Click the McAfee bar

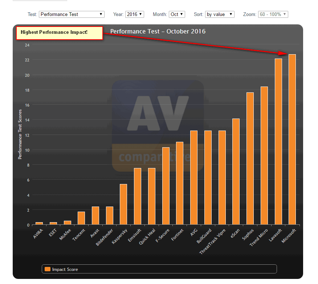[x=68, y=223]
